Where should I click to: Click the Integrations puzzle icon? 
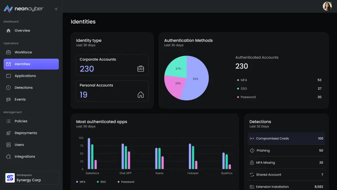coord(8,157)
